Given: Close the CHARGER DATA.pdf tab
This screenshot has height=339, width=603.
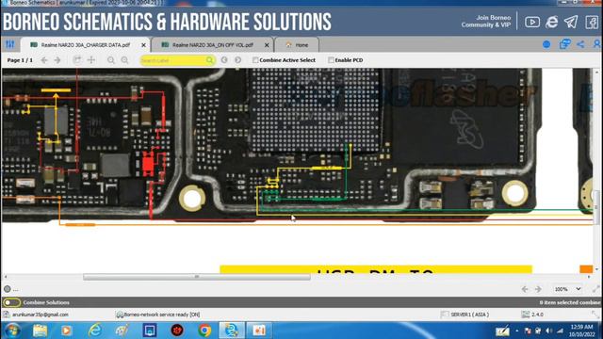Looking at the screenshot, I should (144, 45).
